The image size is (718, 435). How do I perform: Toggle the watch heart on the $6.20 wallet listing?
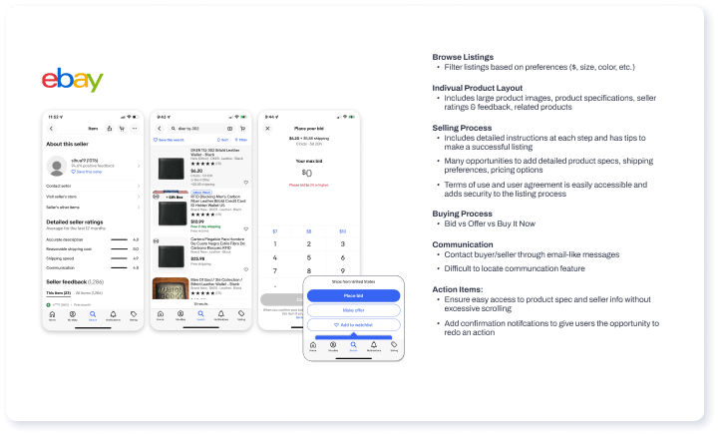(246, 183)
